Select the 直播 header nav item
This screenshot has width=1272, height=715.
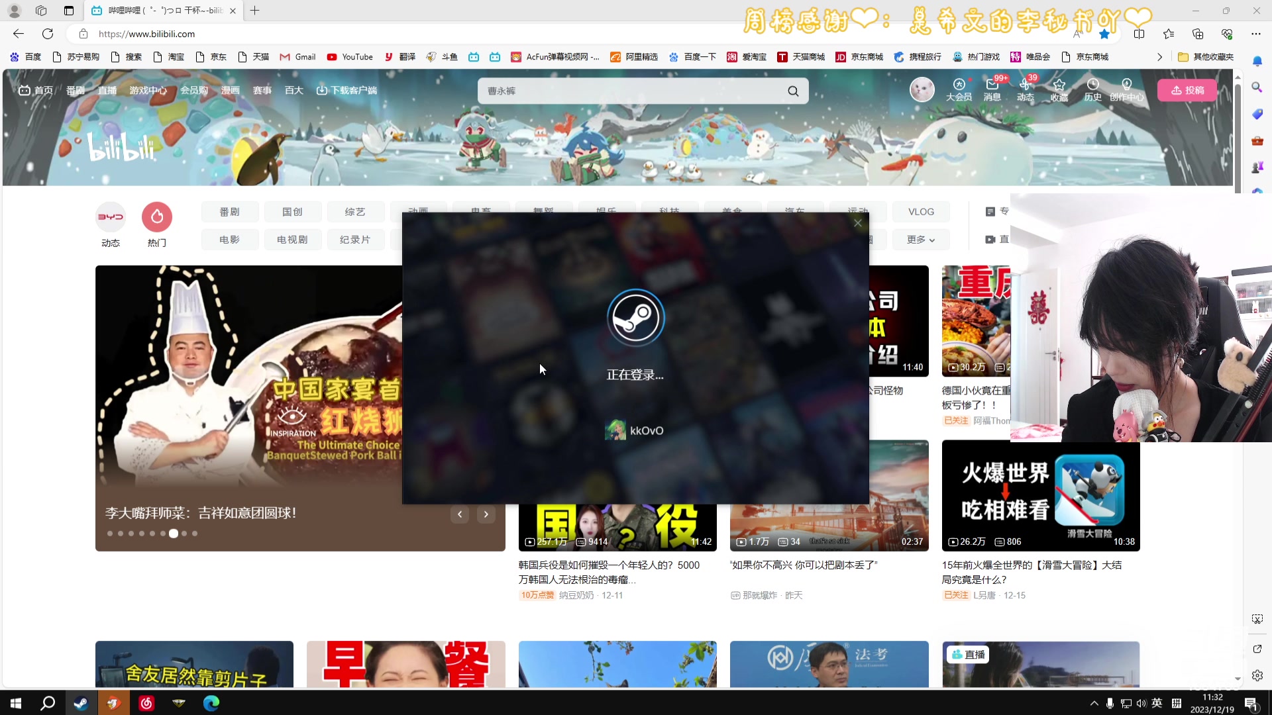coord(107,90)
